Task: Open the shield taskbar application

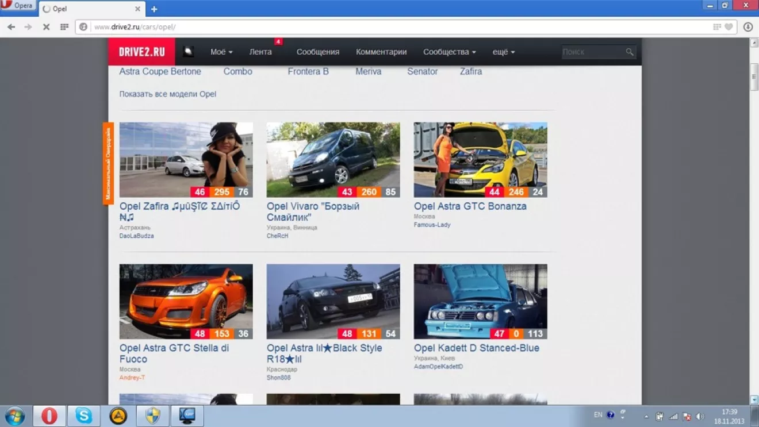Action: (x=153, y=416)
